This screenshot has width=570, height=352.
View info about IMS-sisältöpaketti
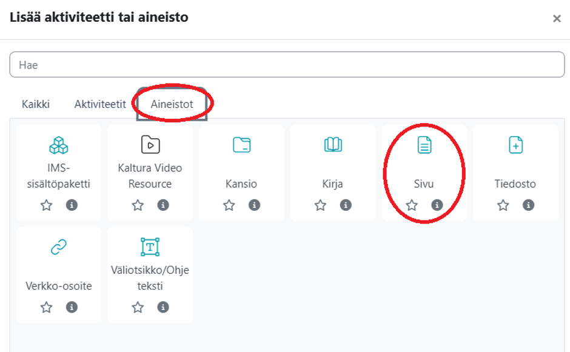click(x=72, y=205)
